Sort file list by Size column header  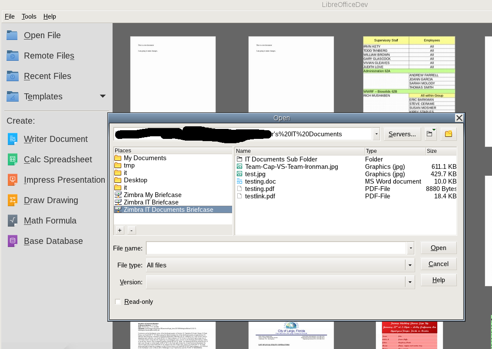coord(441,151)
